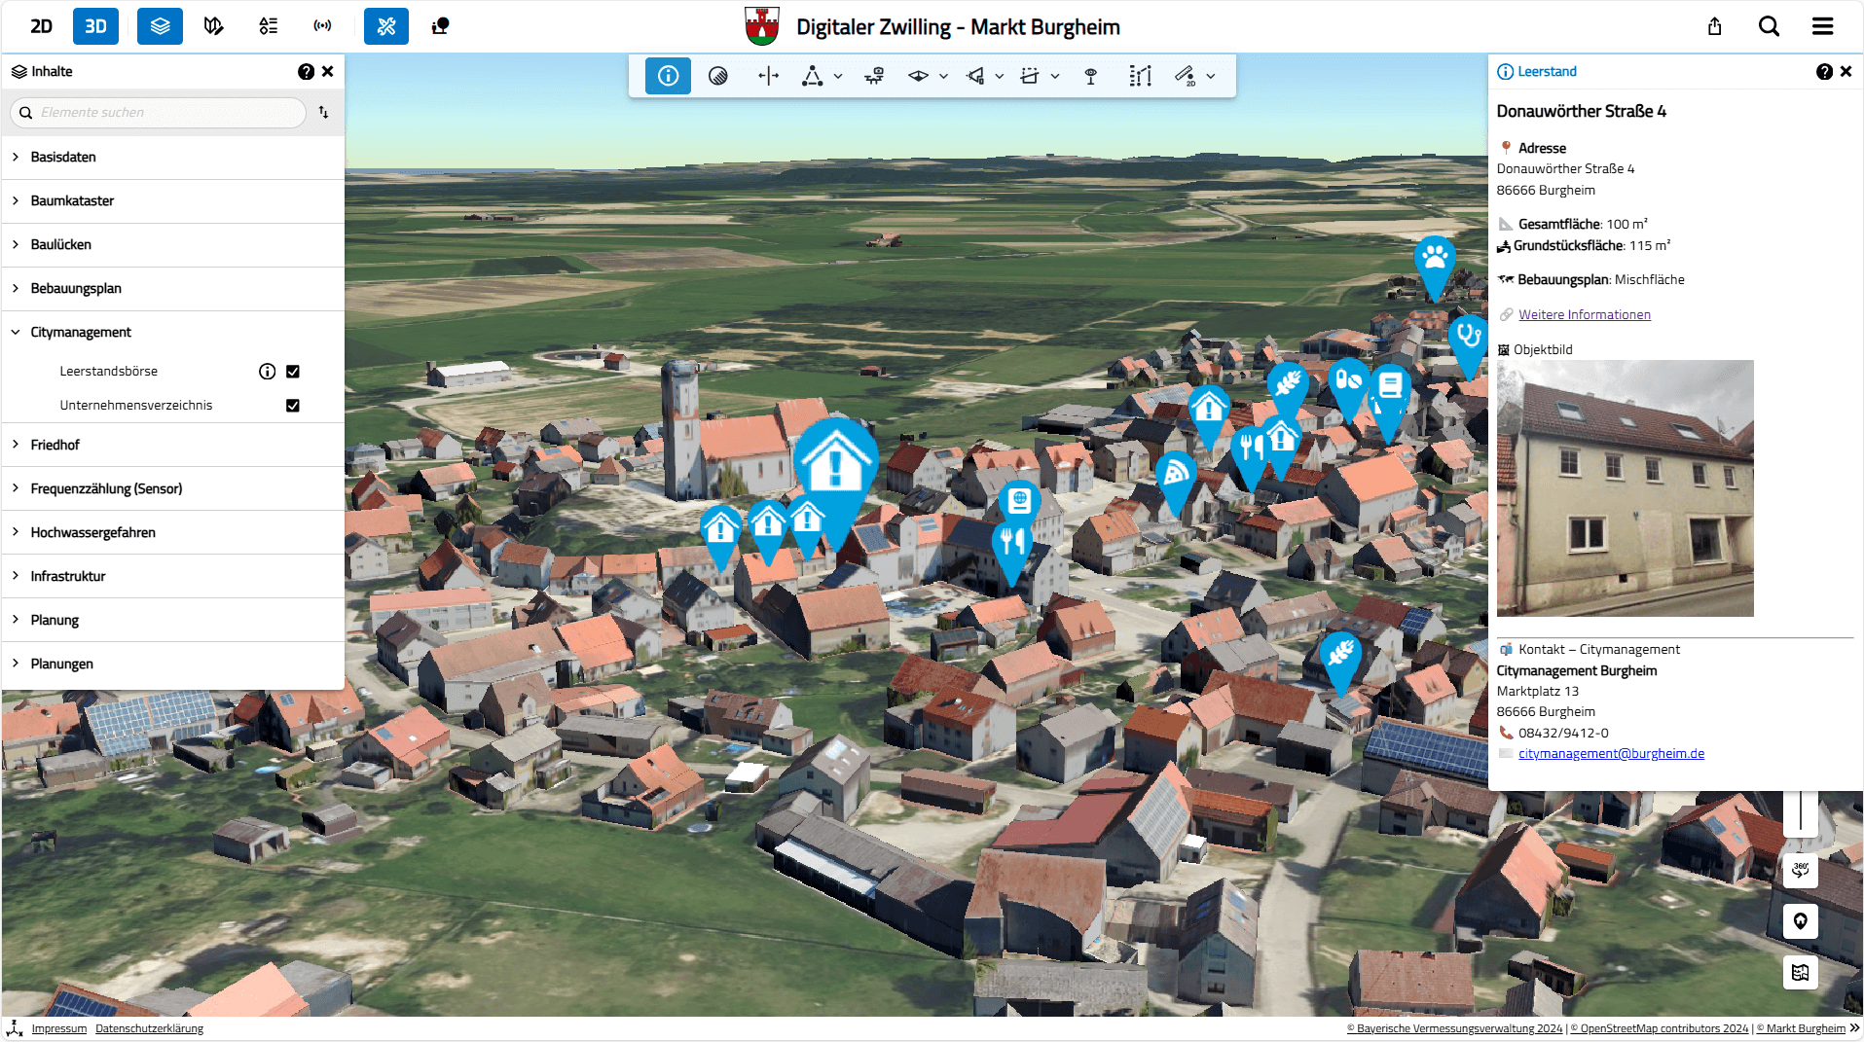
Task: Switch to the 2D map view
Action: [41, 26]
